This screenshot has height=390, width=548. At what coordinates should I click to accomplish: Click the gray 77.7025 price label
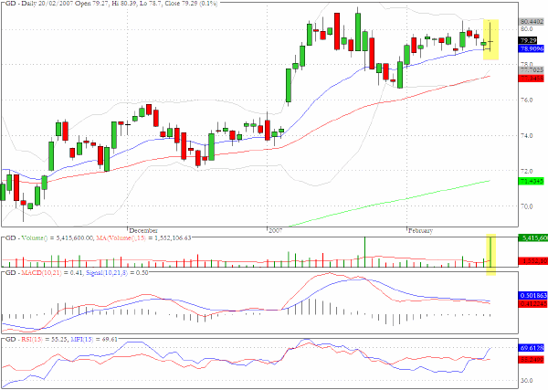pyautogui.click(x=532, y=70)
